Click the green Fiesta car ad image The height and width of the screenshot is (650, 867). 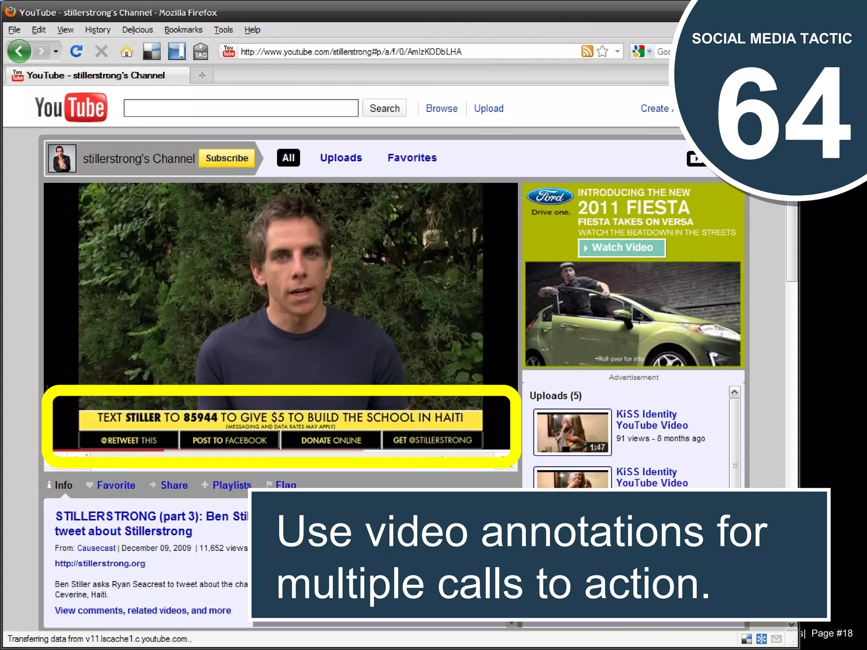coord(632,314)
